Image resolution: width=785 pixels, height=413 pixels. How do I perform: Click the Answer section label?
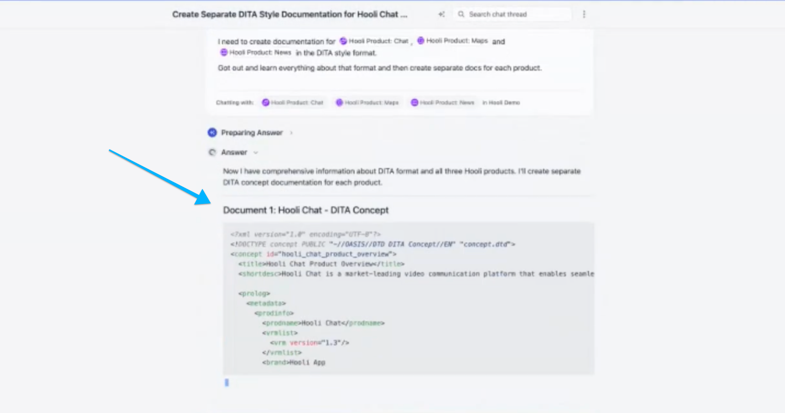pyautogui.click(x=234, y=152)
